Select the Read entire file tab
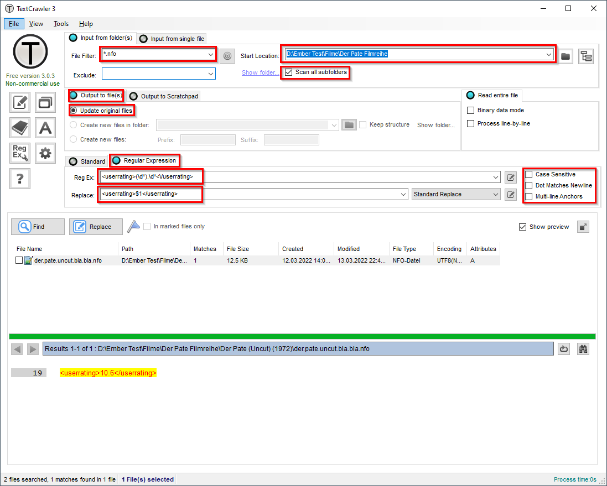 click(x=492, y=95)
